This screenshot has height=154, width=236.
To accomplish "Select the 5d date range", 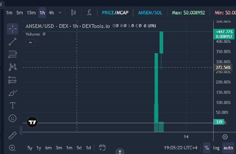I will point(79,148).
